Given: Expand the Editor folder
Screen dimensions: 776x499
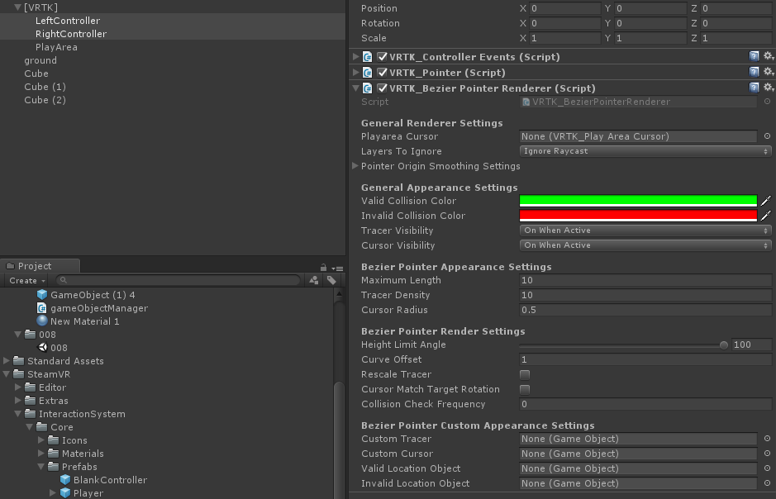Looking at the screenshot, I should [x=18, y=387].
